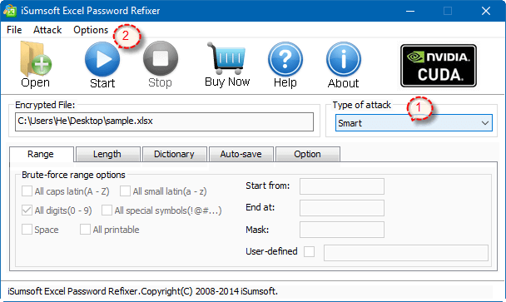Start the password recovery

click(102, 65)
